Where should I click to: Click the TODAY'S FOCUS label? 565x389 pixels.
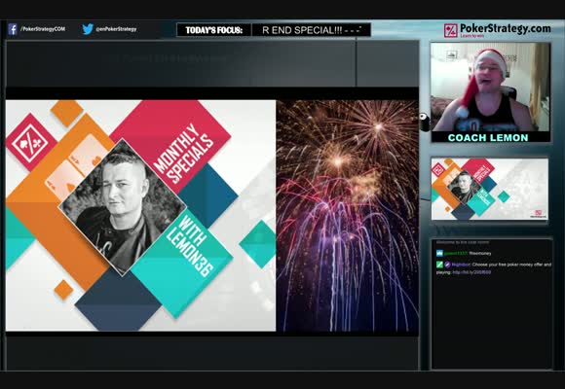point(214,30)
